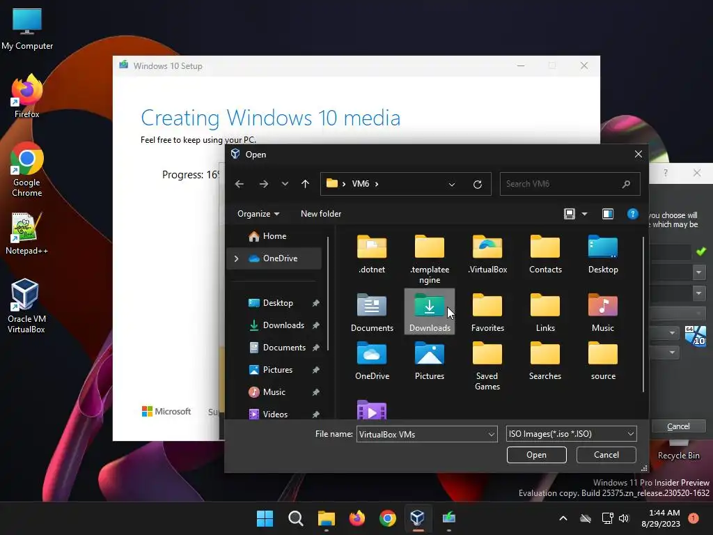
Task: Expand the address bar history dropdown
Action: (451, 184)
